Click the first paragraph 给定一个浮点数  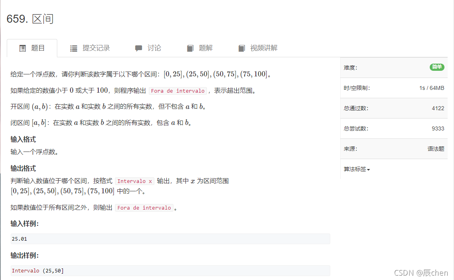[x=141, y=74]
